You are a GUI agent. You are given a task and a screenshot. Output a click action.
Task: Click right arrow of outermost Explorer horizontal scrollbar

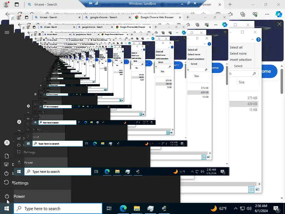click(x=259, y=184)
